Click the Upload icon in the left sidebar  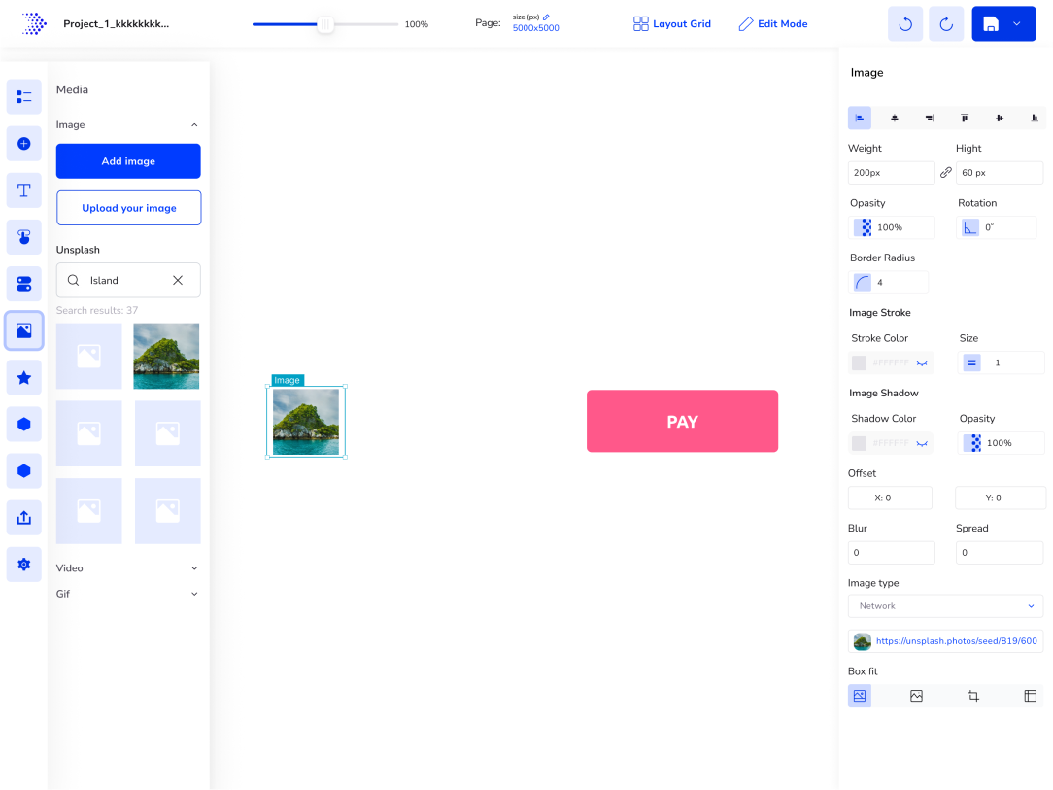pos(23,516)
